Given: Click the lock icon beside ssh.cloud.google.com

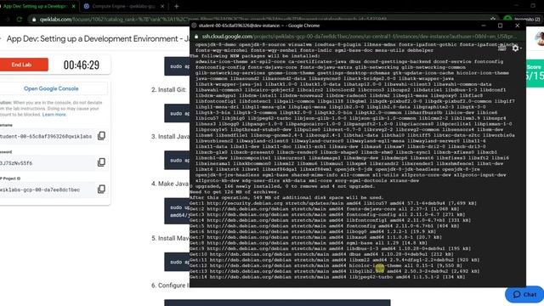Looking at the screenshot, I should (x=196, y=36).
